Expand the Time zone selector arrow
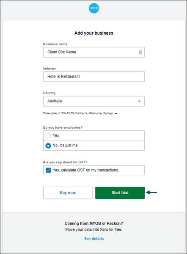This screenshot has width=187, height=254. pos(116,113)
